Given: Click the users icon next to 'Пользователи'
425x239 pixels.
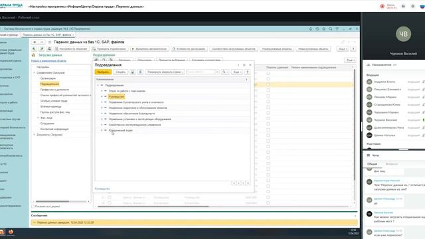Looking at the screenshot, I should [369, 65].
